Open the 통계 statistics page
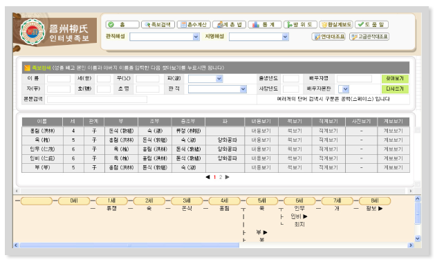 click(x=265, y=25)
